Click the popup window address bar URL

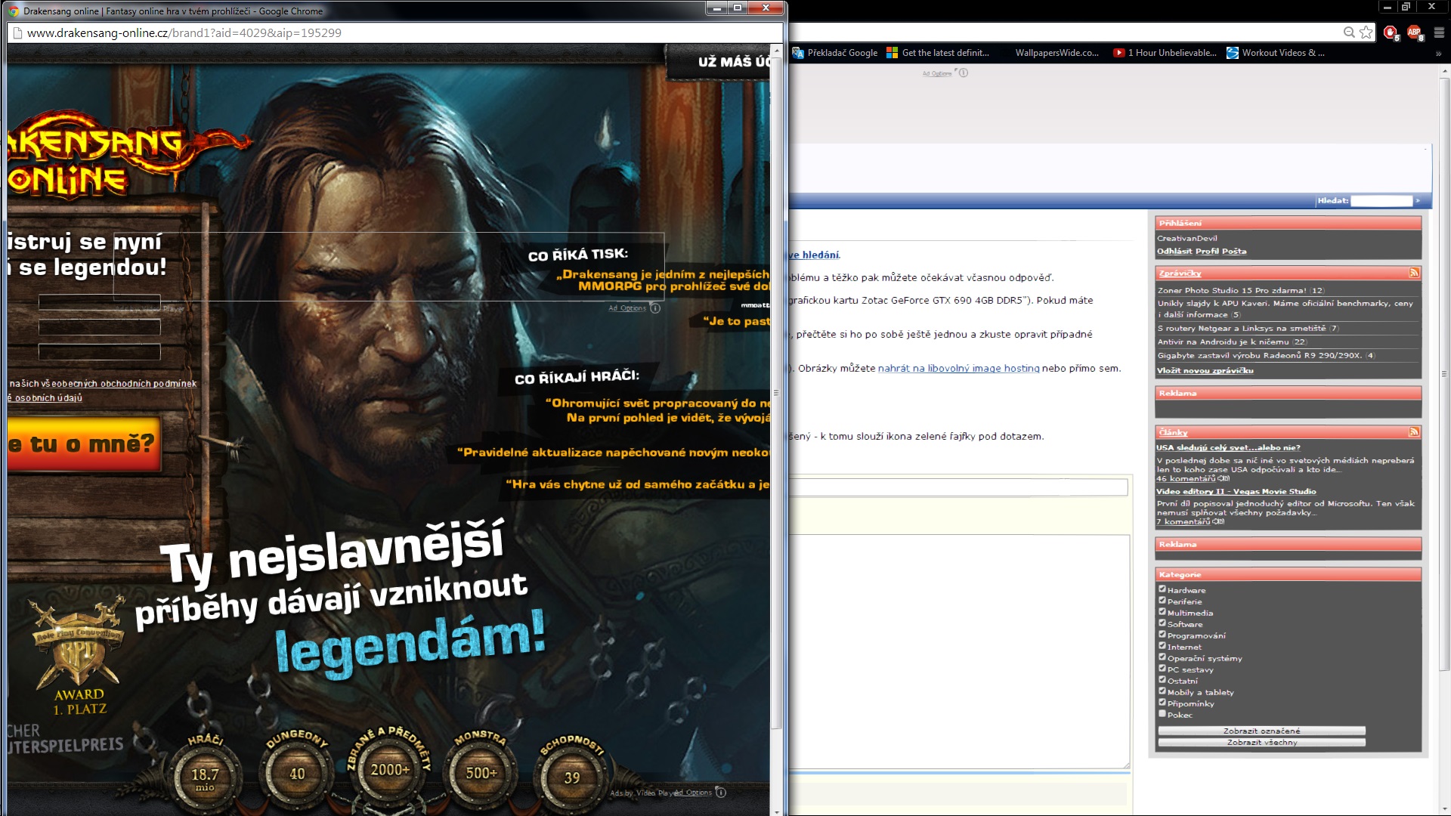pyautogui.click(x=184, y=32)
